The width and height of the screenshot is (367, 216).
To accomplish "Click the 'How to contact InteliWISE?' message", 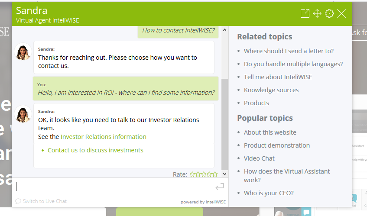I will [x=178, y=32].
